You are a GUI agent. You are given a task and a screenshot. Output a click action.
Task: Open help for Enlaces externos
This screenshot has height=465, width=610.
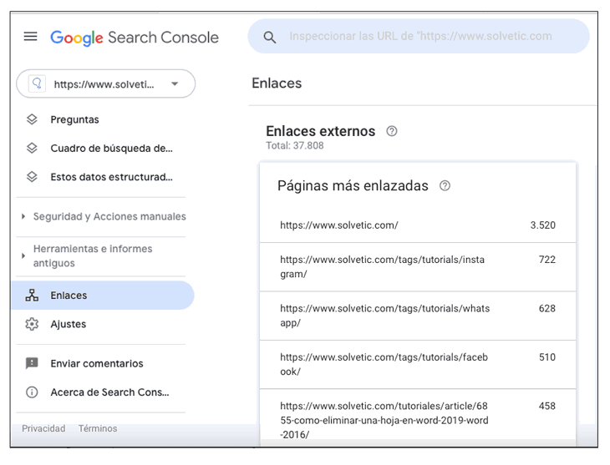click(392, 131)
